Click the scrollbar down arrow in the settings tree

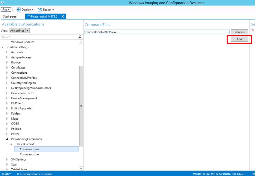[81, 168]
